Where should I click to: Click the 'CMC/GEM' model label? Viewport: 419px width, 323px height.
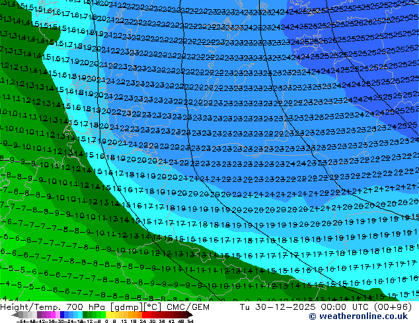tap(188, 307)
